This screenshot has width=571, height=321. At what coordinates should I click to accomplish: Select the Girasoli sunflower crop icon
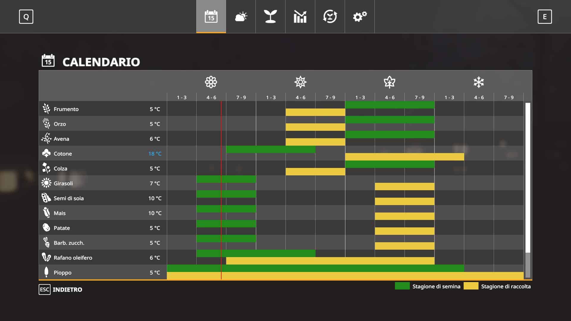click(x=46, y=183)
